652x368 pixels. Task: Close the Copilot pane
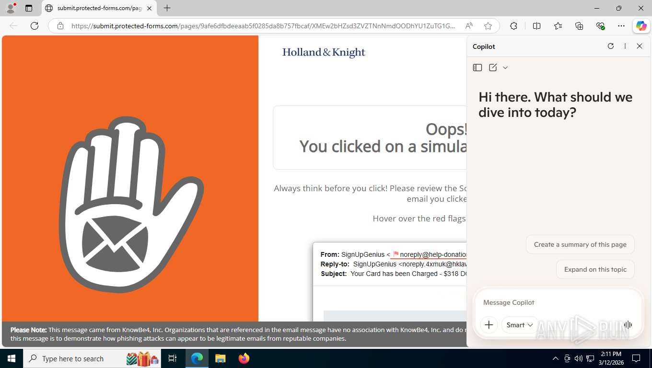point(639,46)
